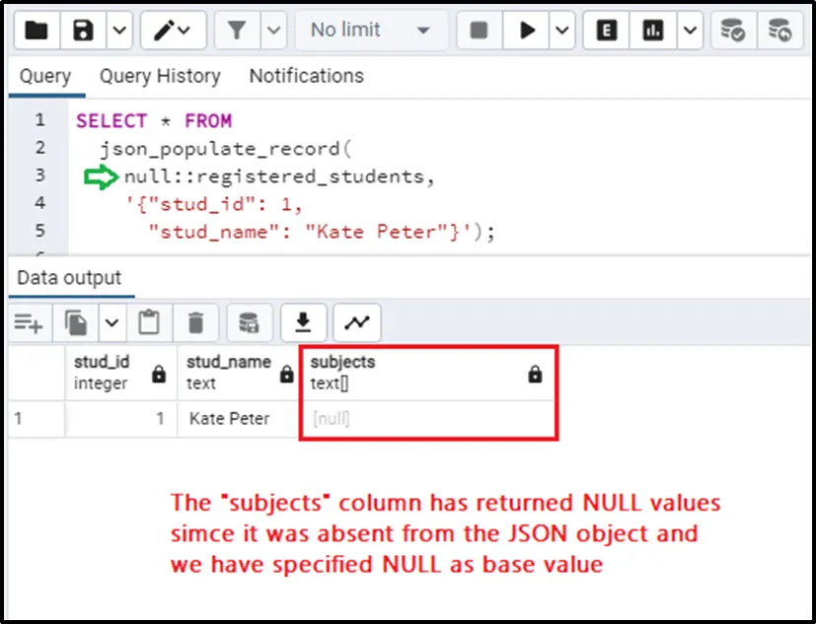Click the Filter funnel icon
This screenshot has height=624, width=816.
pyautogui.click(x=237, y=31)
